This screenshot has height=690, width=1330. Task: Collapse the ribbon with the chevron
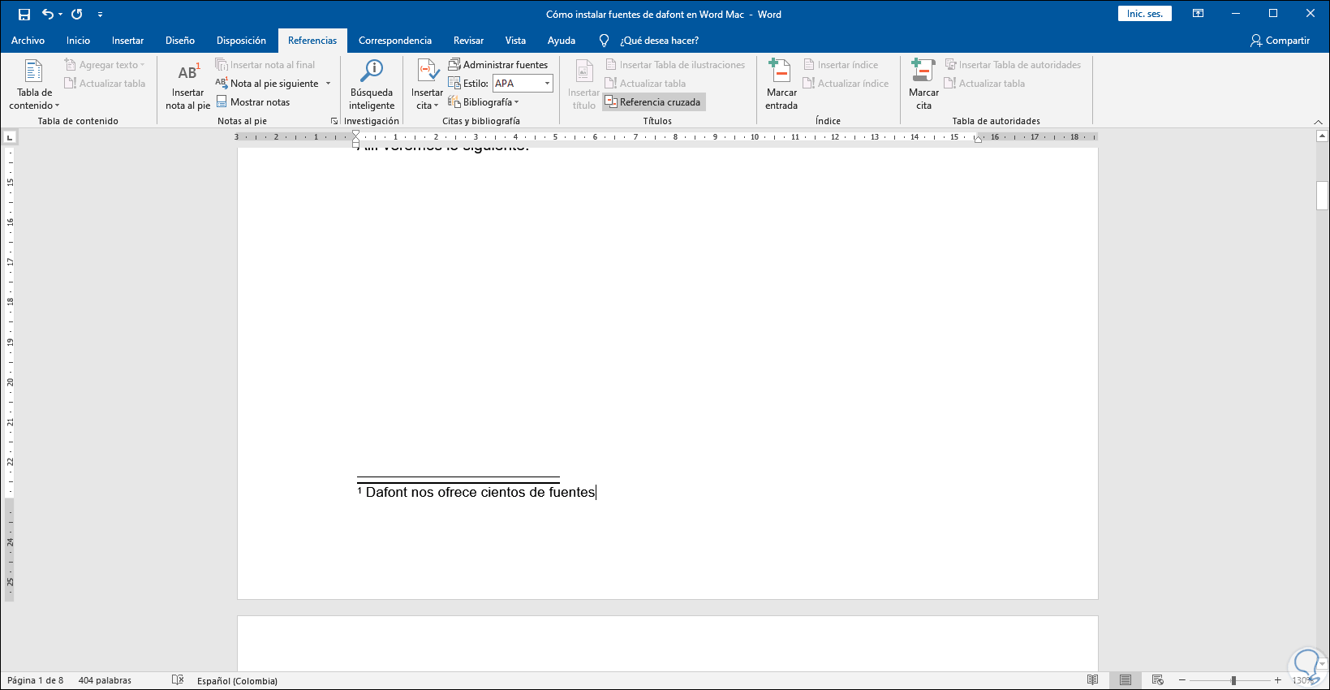[1318, 122]
